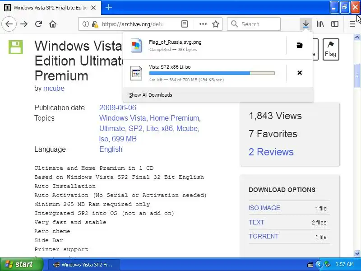Open the 699 MB topic link
This screenshot has height=271, width=361.
(x=124, y=139)
